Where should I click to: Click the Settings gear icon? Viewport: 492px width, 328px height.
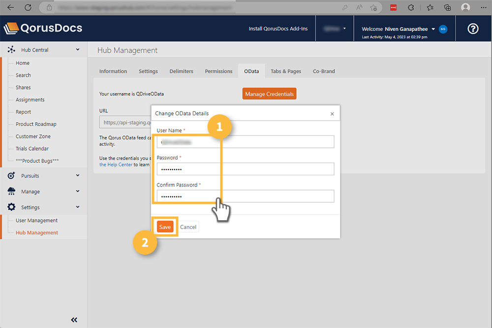tap(11, 207)
